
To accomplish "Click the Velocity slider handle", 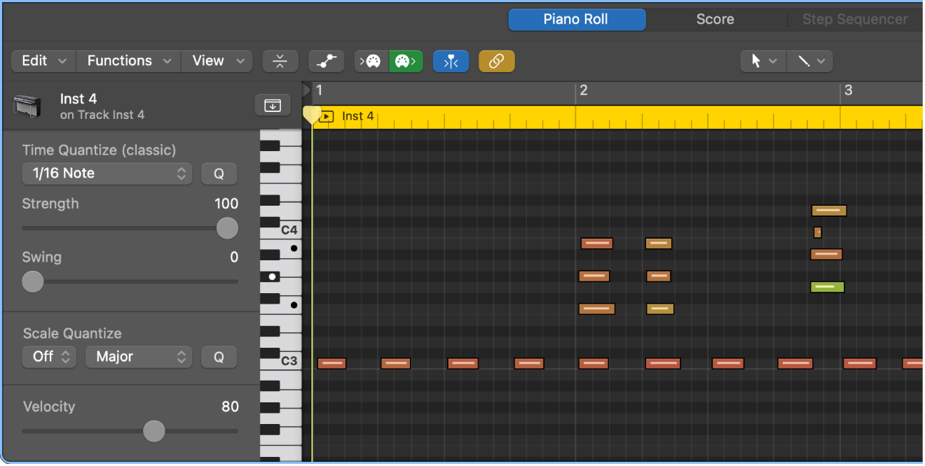I will [x=154, y=431].
